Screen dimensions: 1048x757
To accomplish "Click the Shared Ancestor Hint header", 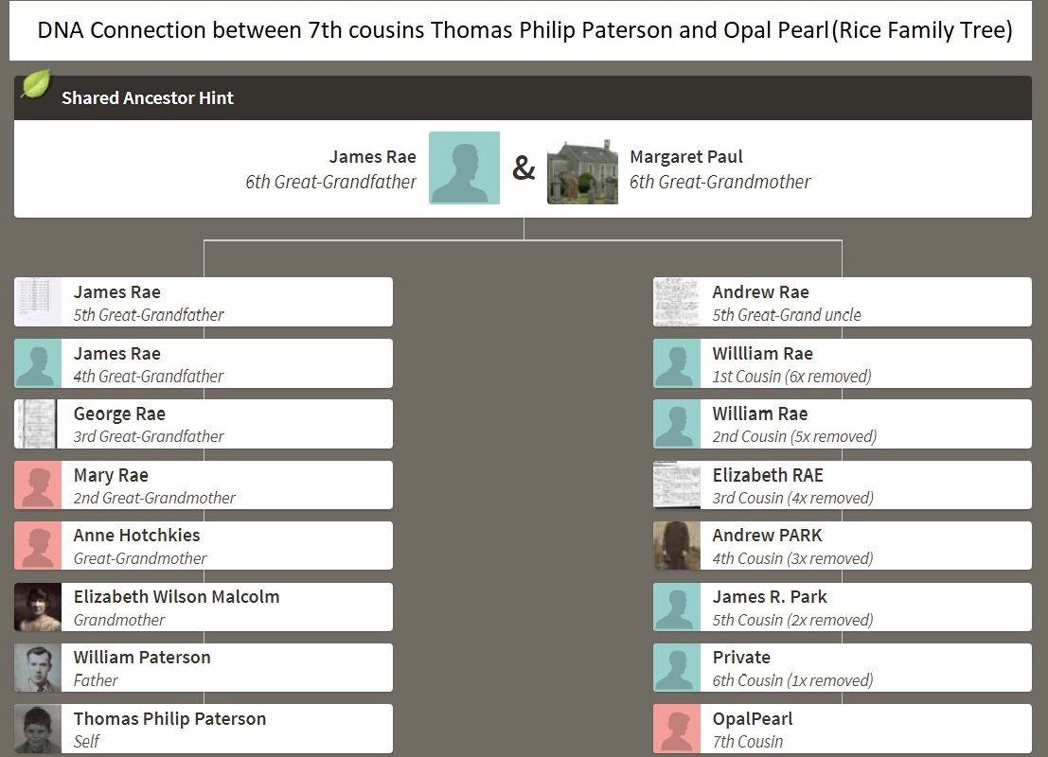I will click(x=523, y=97).
